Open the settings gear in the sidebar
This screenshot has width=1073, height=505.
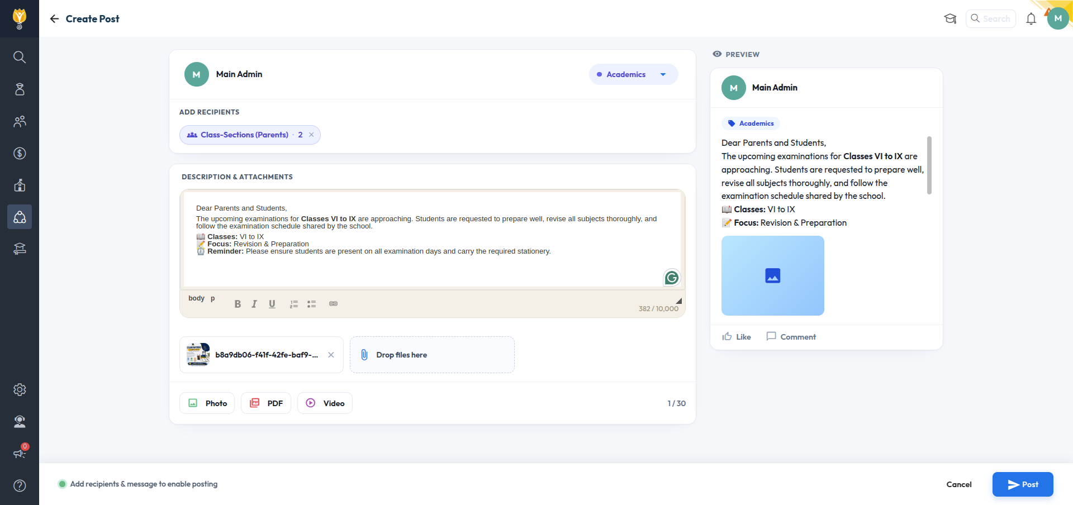pos(20,389)
